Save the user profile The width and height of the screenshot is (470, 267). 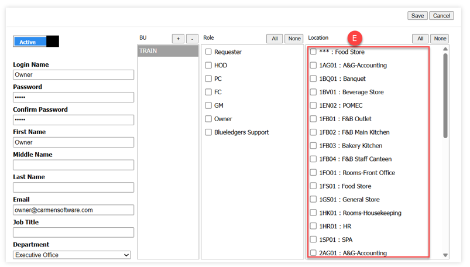point(417,16)
